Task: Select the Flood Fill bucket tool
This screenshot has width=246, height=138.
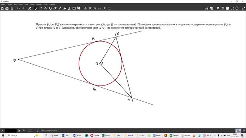Action: coord(65,8)
